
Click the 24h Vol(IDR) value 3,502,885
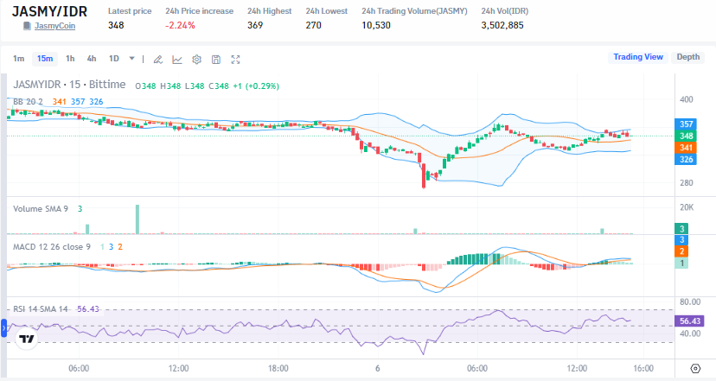[502, 26]
